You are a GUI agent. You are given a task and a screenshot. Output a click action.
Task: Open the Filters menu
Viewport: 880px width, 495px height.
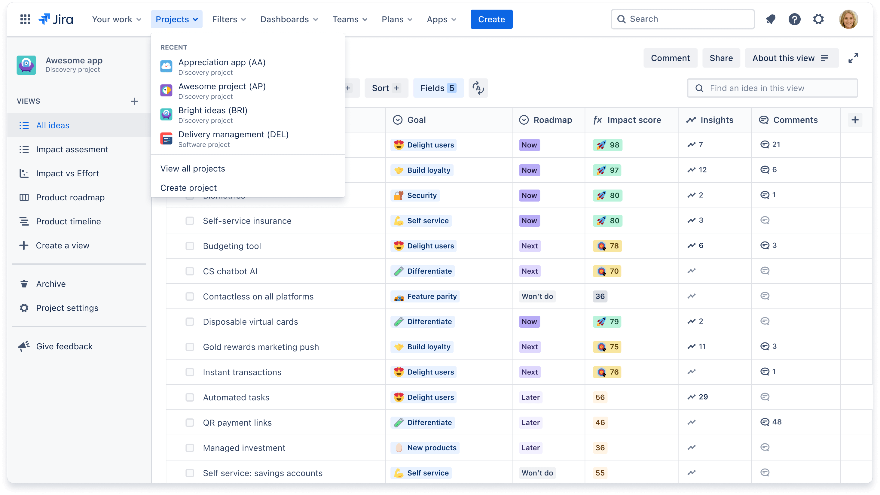228,19
